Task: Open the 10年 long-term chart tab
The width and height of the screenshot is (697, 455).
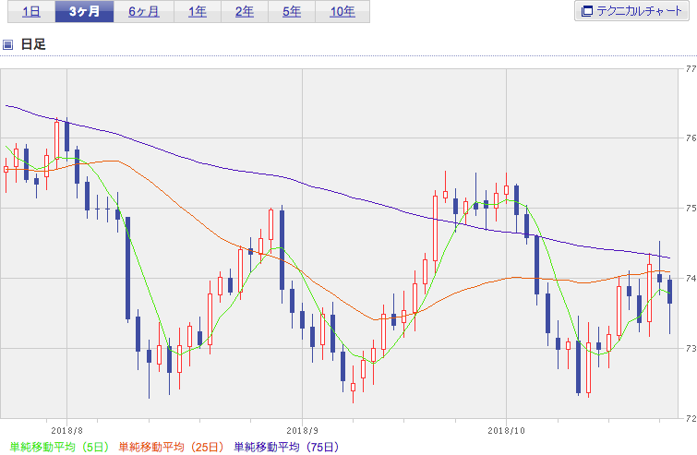Action: click(342, 12)
